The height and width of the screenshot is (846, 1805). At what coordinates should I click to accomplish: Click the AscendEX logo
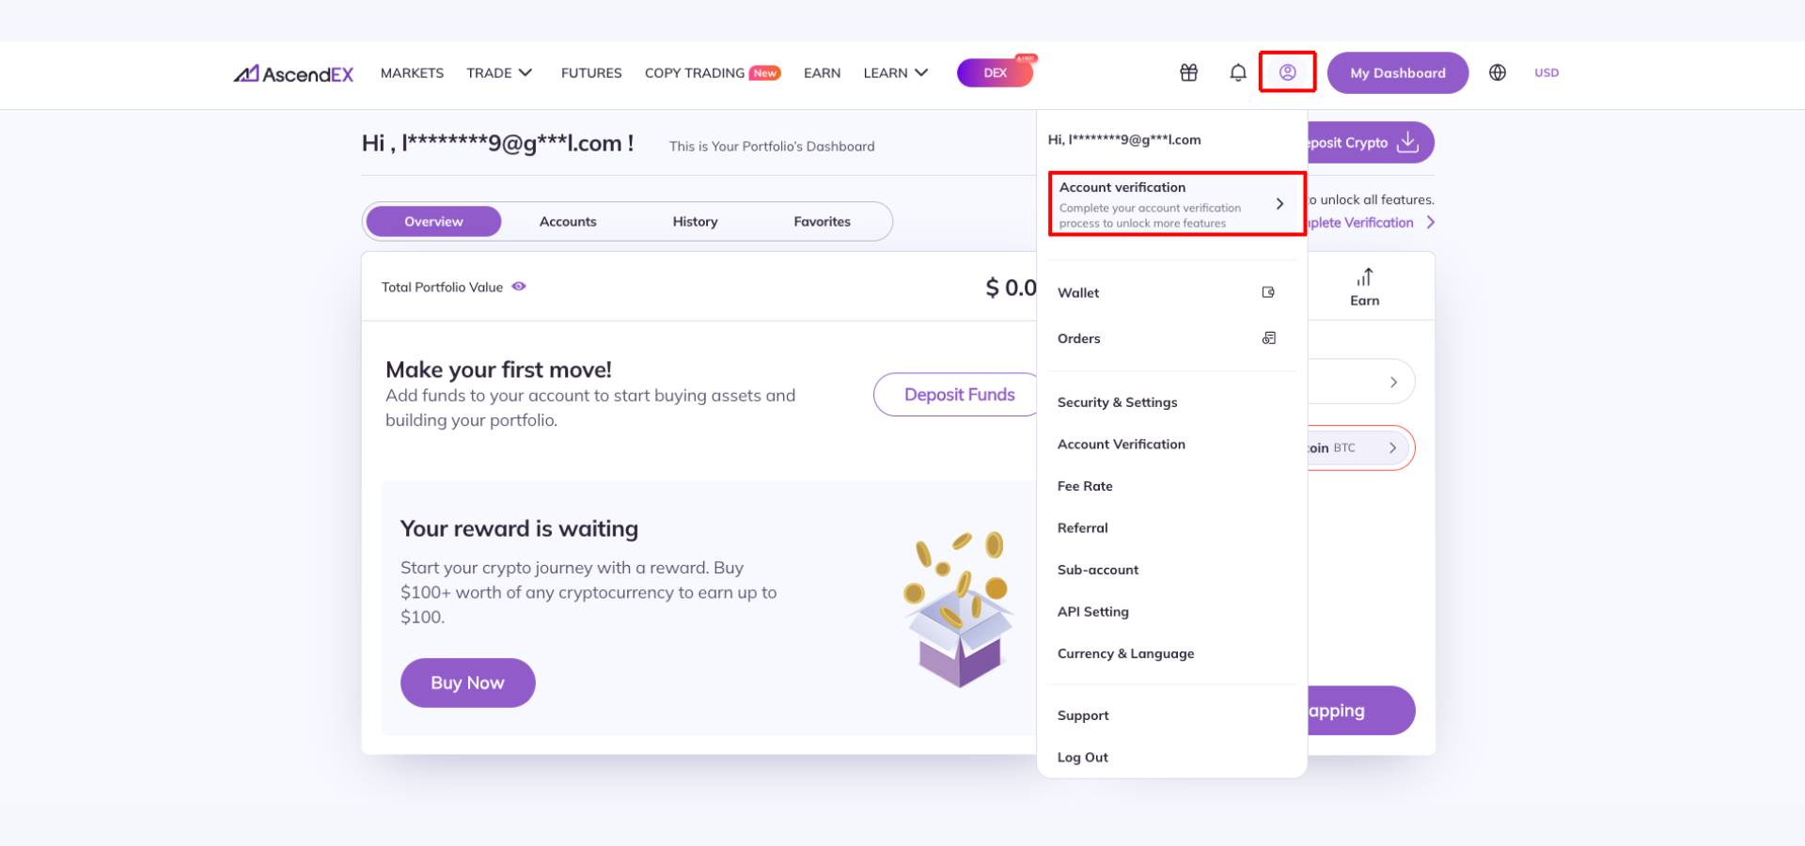click(x=293, y=73)
